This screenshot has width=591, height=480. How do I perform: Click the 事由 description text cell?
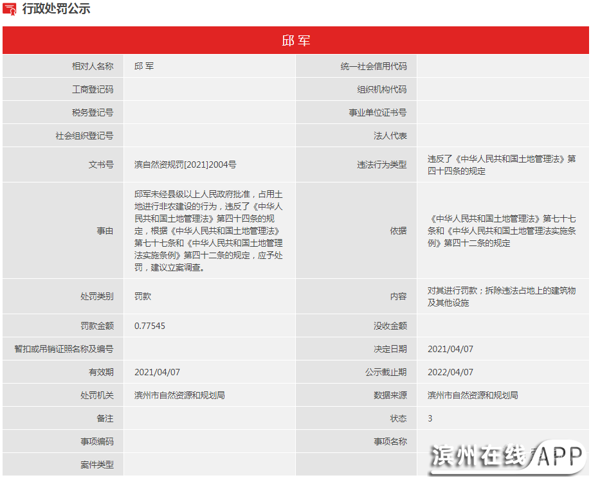pos(208,231)
